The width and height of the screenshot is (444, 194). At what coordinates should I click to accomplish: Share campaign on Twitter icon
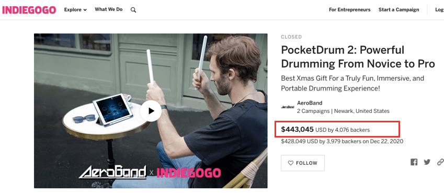point(427,162)
